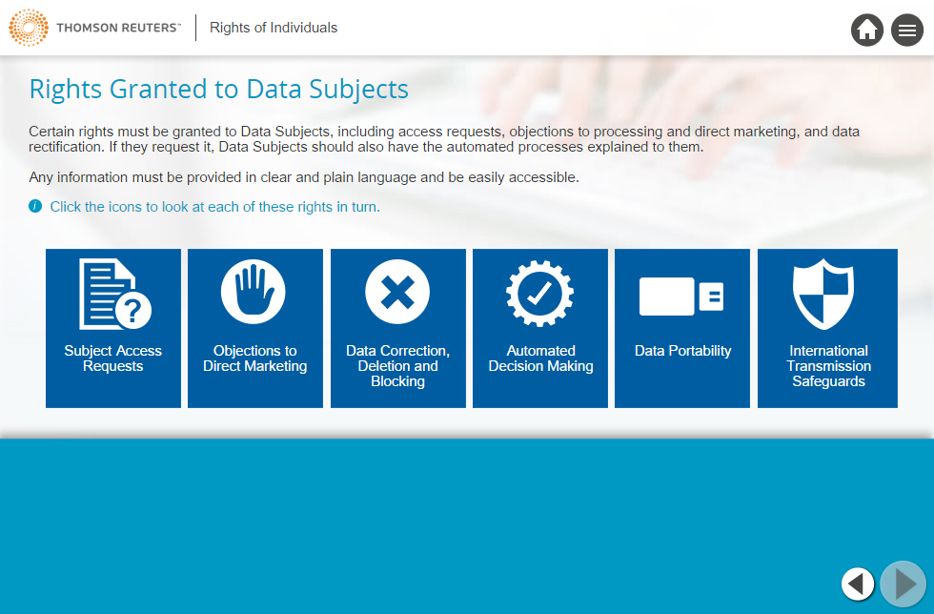The height and width of the screenshot is (614, 934).
Task: Advance with the next page arrow
Action: [903, 583]
